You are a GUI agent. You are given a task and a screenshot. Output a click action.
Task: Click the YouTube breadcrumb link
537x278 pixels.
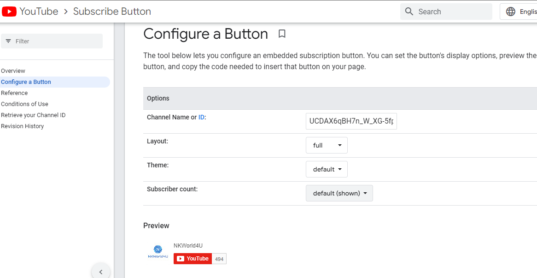[39, 12]
